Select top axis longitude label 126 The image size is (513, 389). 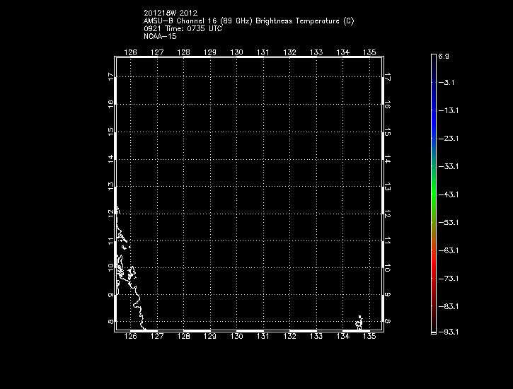[x=130, y=52]
